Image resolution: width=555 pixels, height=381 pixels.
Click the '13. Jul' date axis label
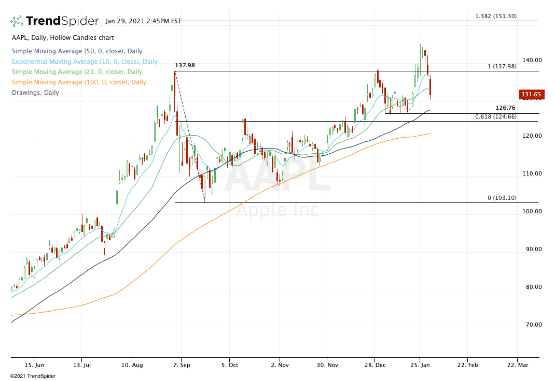coord(82,365)
